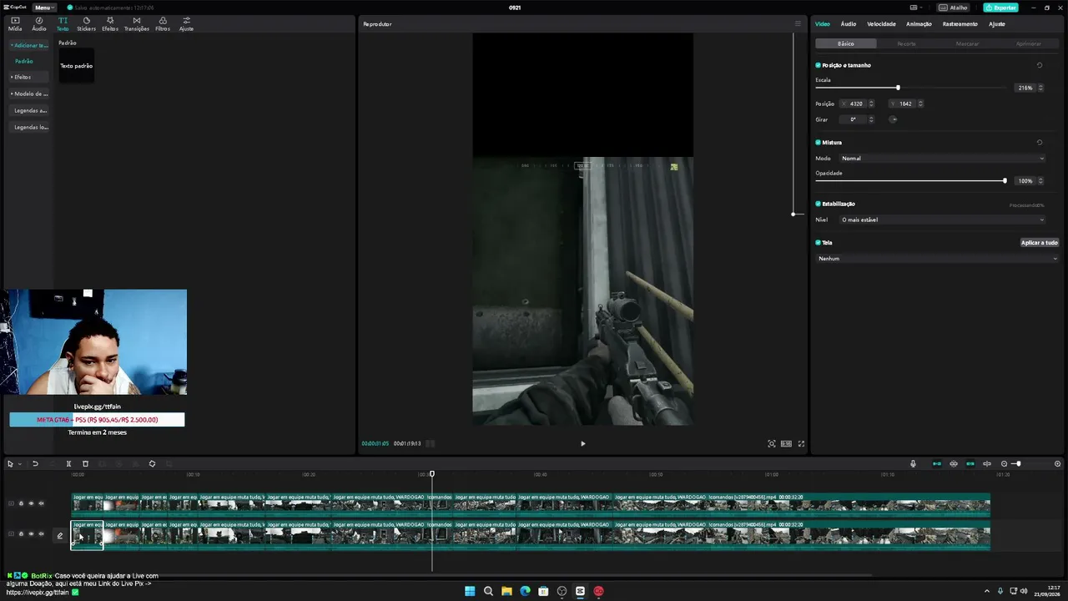Click the Opacidade slider handle
The width and height of the screenshot is (1068, 601).
1005,180
